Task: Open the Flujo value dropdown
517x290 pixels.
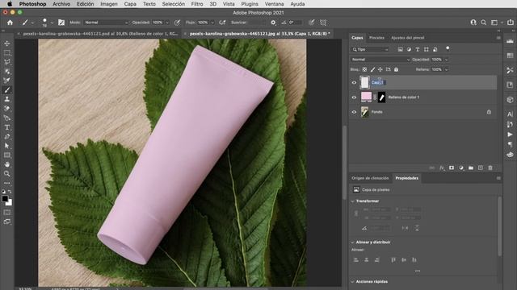Action: pyautogui.click(x=212, y=23)
